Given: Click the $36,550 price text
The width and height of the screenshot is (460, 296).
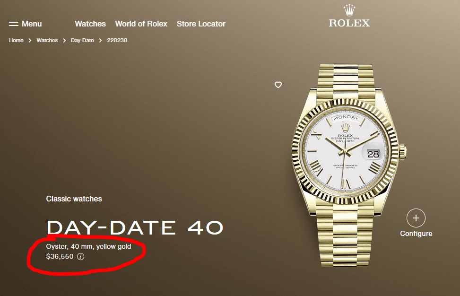Looking at the screenshot, I should [x=60, y=256].
